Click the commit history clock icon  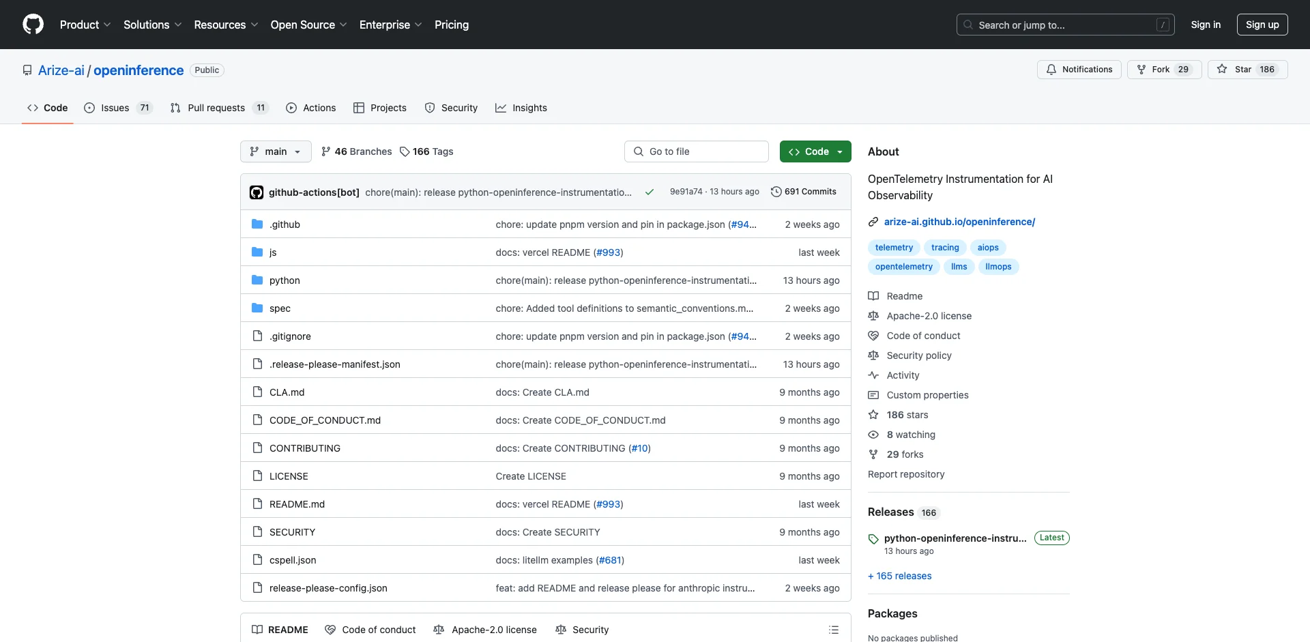(776, 192)
